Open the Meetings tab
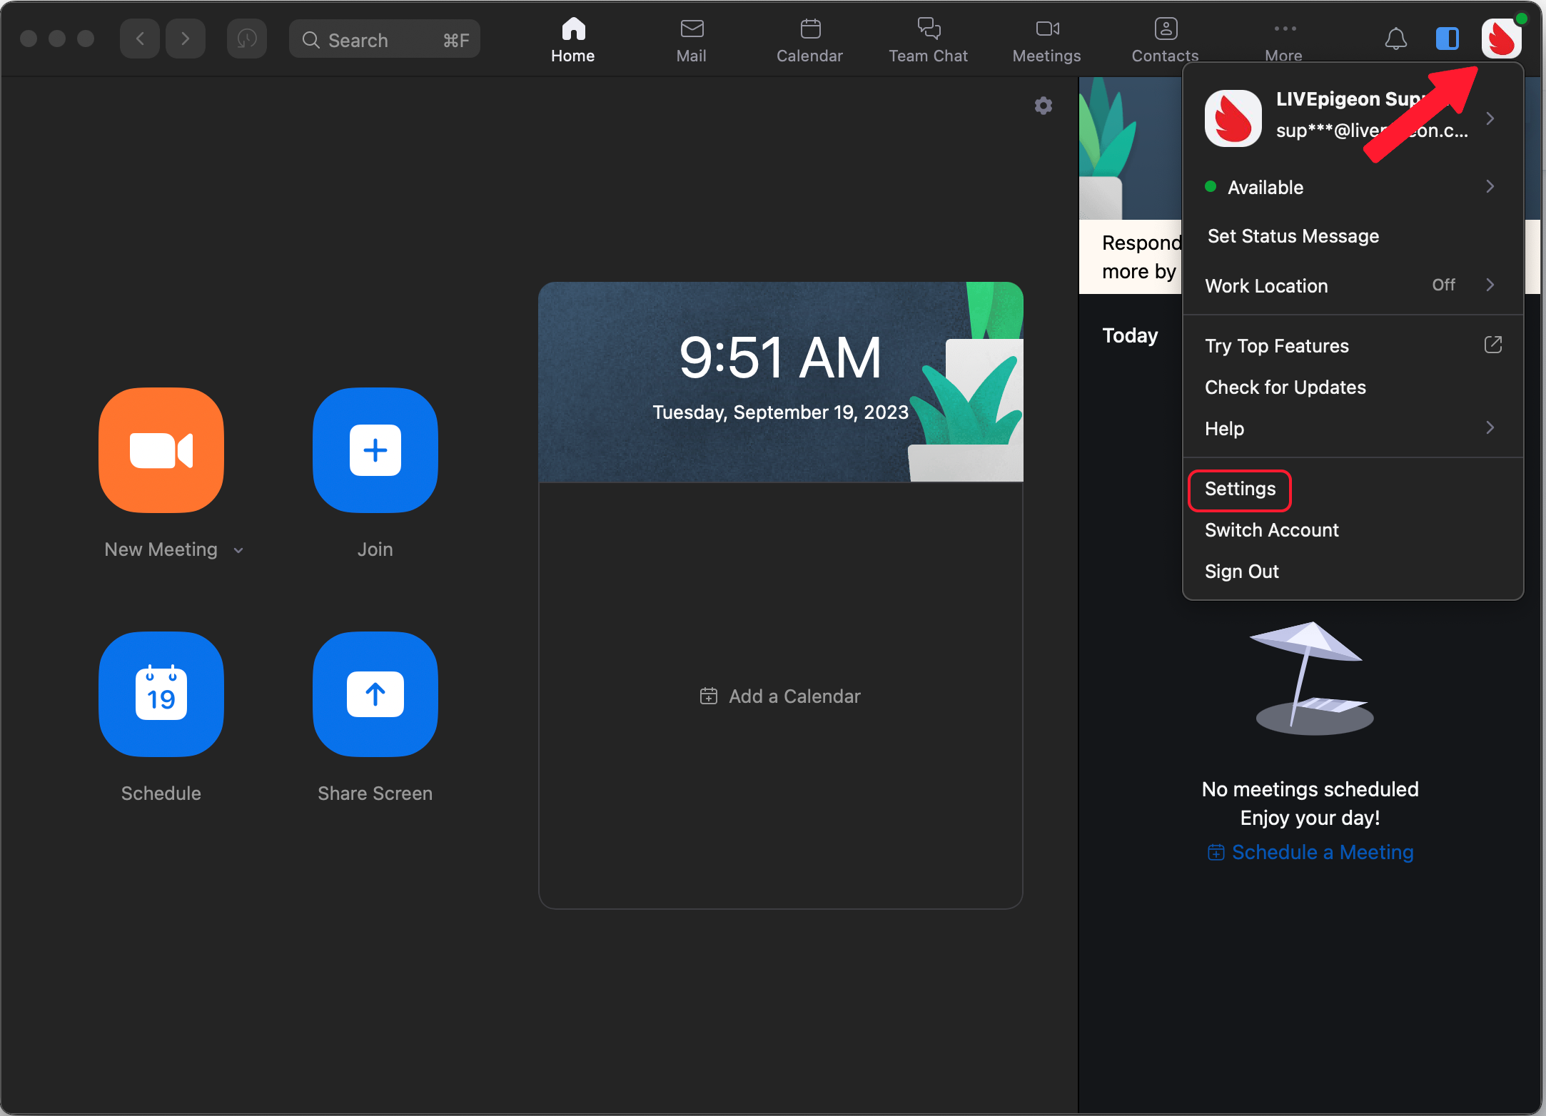This screenshot has width=1546, height=1116. click(x=1046, y=40)
